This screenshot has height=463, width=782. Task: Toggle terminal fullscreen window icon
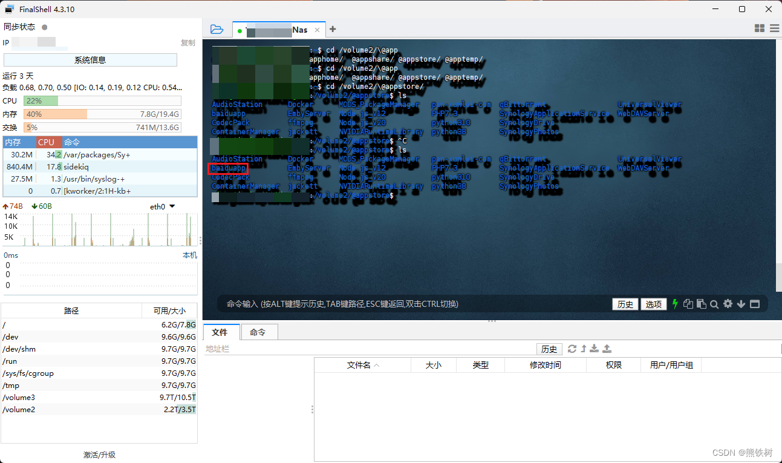[x=754, y=304]
